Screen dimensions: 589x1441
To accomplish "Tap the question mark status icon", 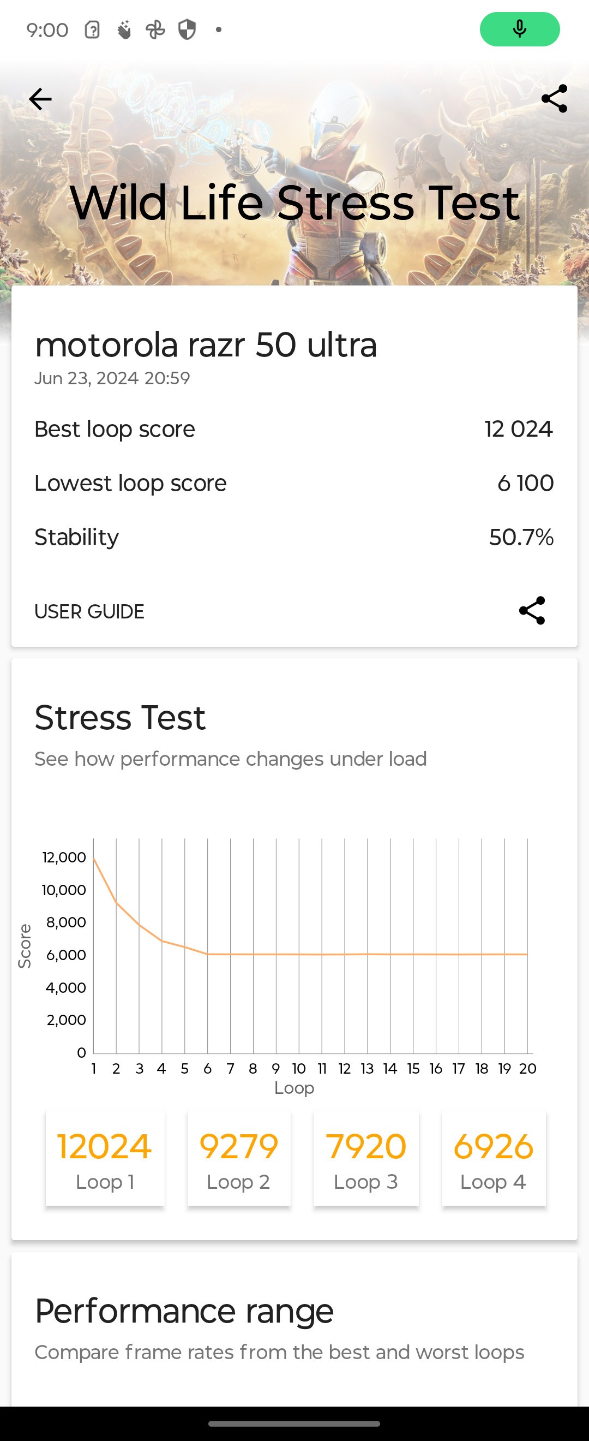I will pyautogui.click(x=92, y=29).
